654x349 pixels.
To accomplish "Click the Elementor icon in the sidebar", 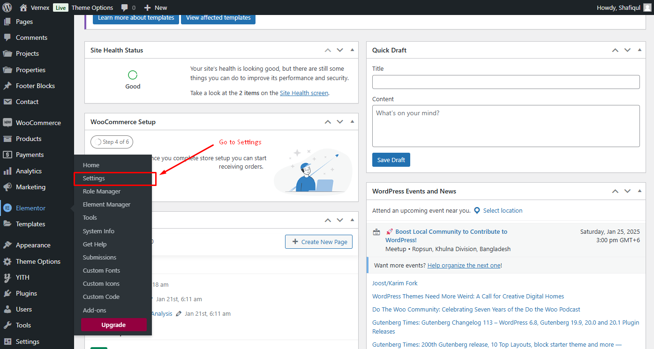I will click(8, 208).
